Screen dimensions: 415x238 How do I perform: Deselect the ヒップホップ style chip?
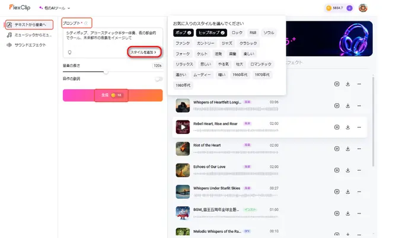tap(212, 32)
